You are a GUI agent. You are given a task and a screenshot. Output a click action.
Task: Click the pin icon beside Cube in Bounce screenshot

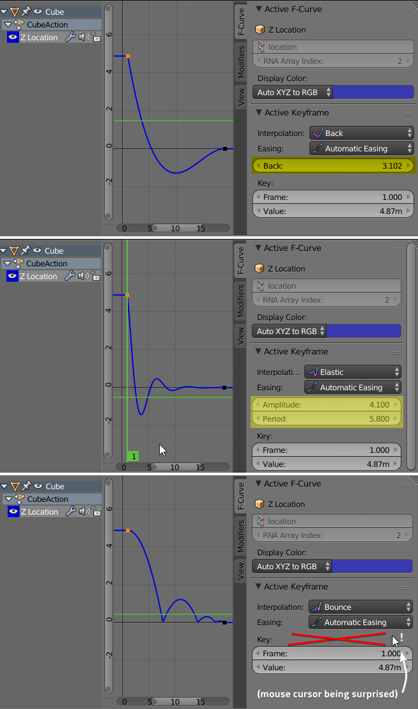point(26,486)
